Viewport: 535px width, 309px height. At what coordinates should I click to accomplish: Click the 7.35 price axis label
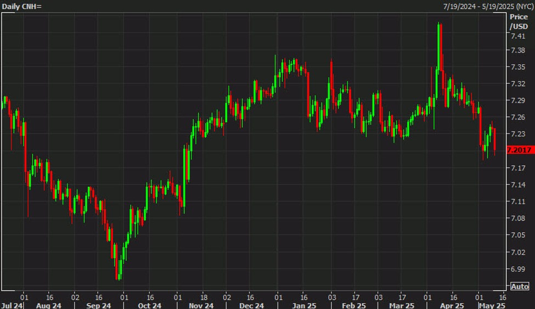pos(519,67)
